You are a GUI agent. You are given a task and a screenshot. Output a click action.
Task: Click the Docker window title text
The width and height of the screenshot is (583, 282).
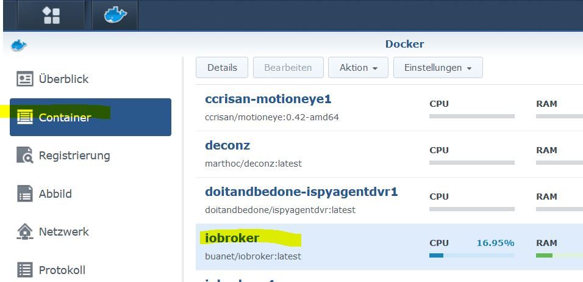tap(404, 44)
